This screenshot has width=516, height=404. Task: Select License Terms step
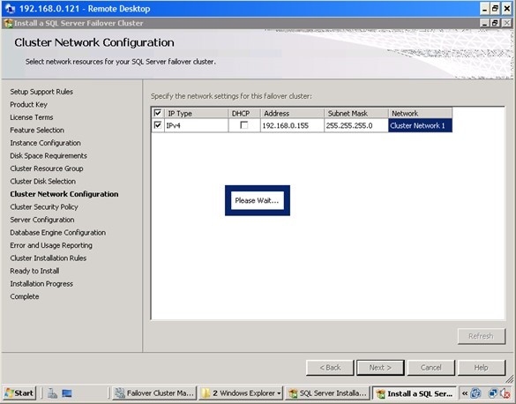coord(32,117)
